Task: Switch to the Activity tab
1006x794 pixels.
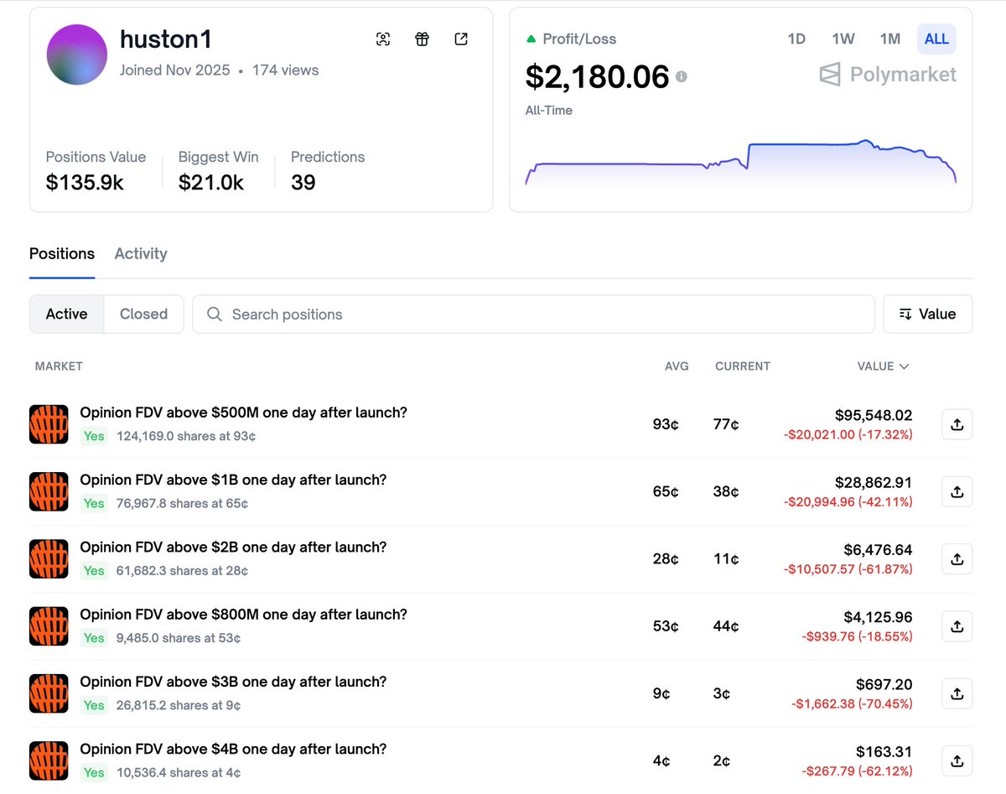Action: pos(141,254)
